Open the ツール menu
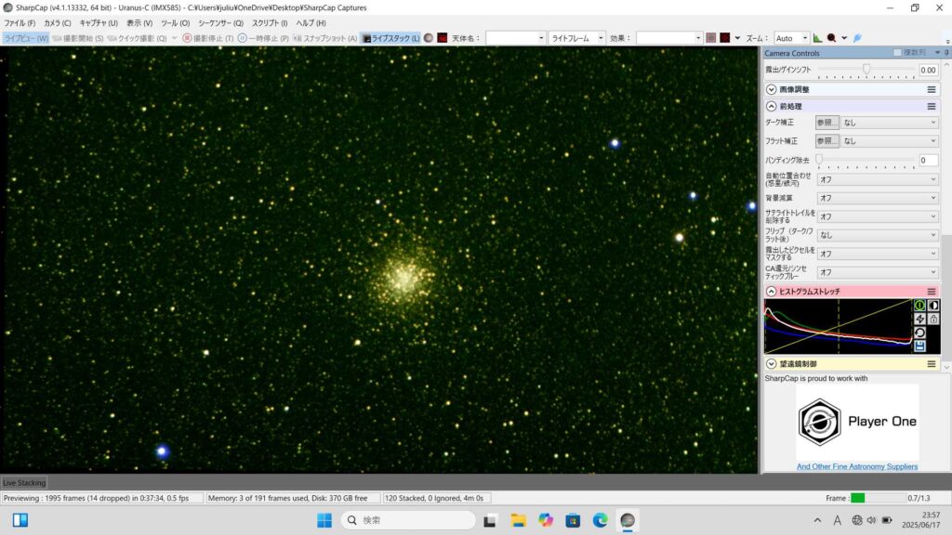The image size is (952, 535). 175,23
